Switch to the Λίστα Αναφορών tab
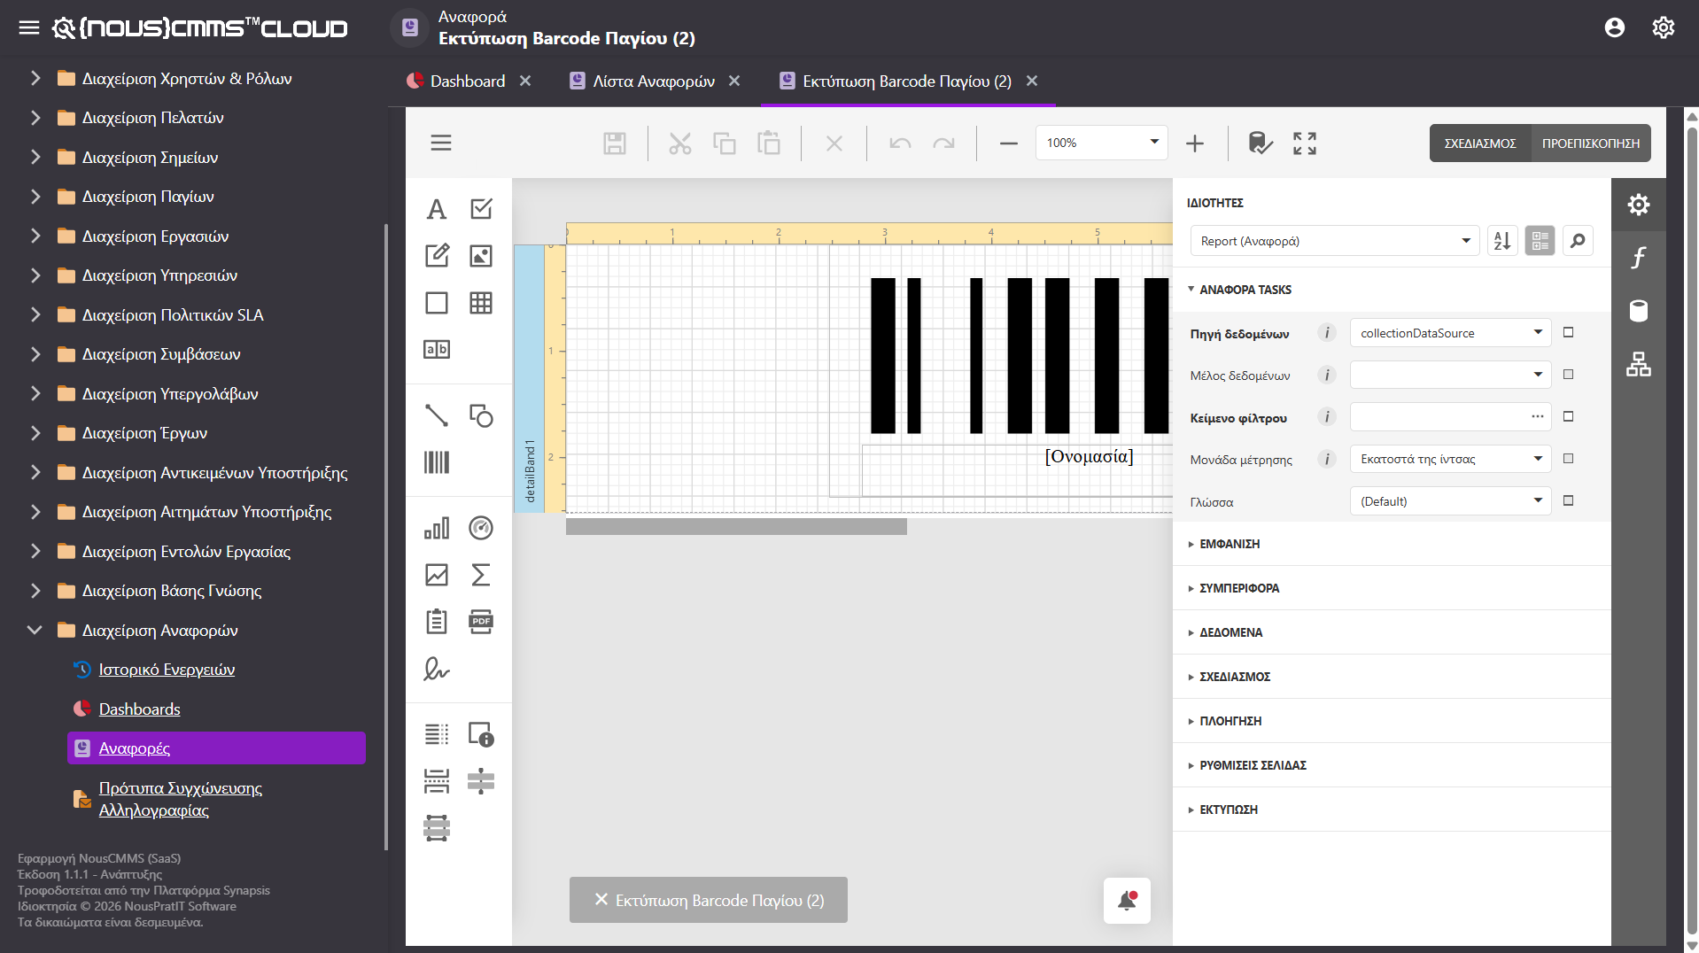1699x953 pixels. [654, 81]
